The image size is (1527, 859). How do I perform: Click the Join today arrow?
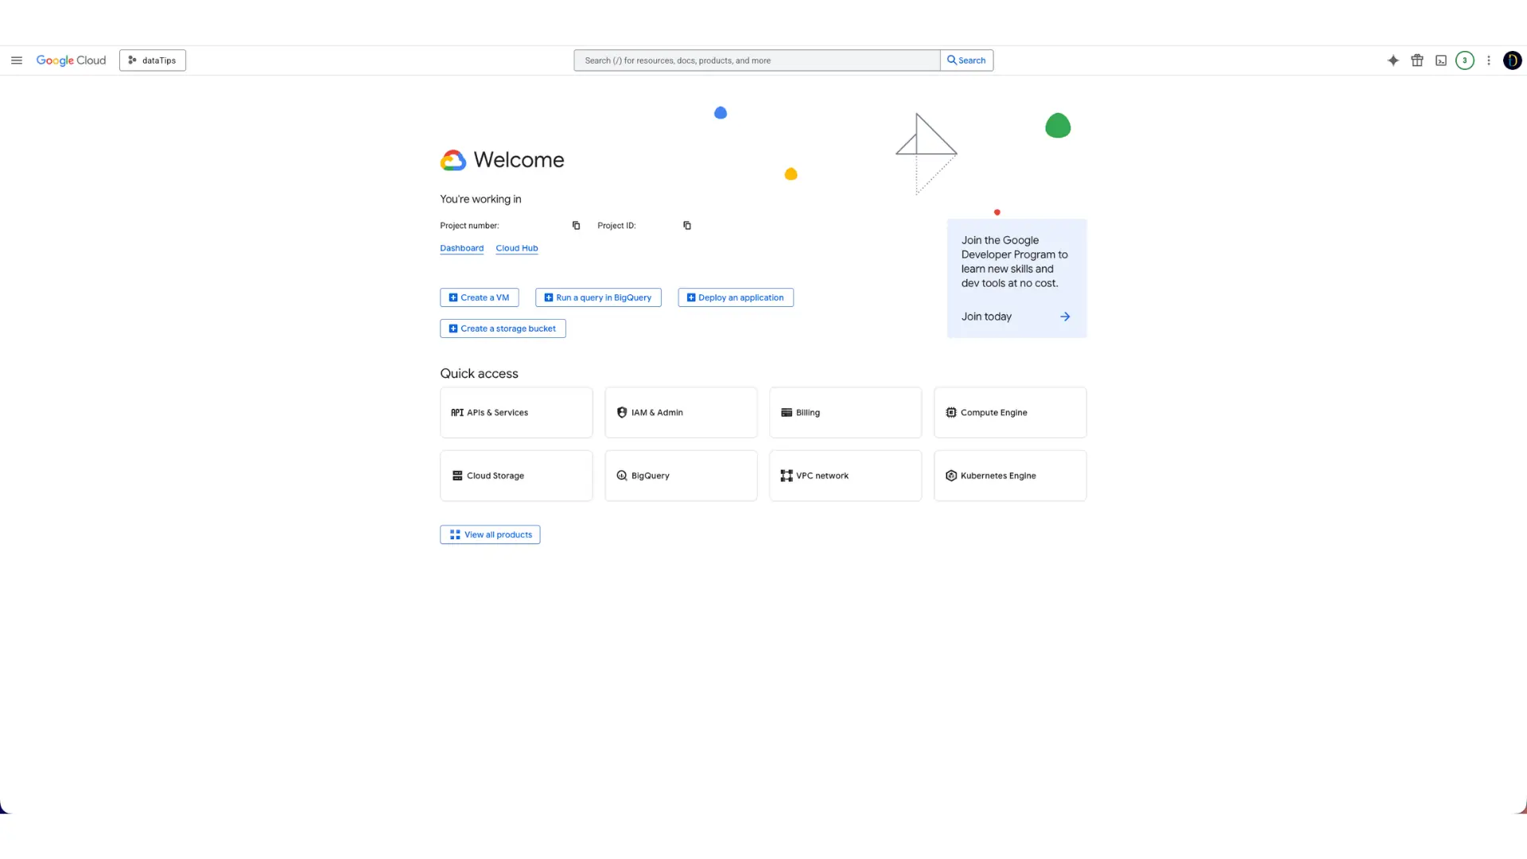tap(1064, 317)
